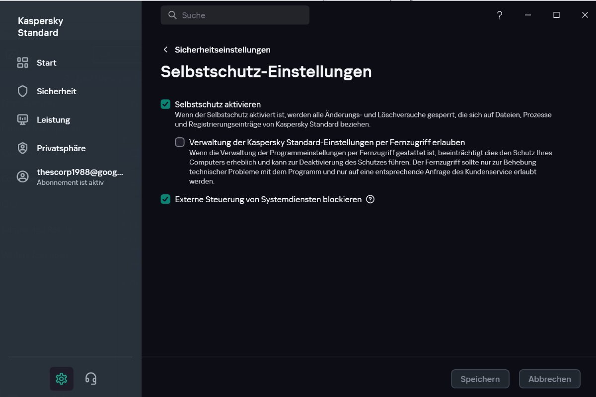Open Sicherheit menu item
596x397 pixels.
[x=56, y=91]
